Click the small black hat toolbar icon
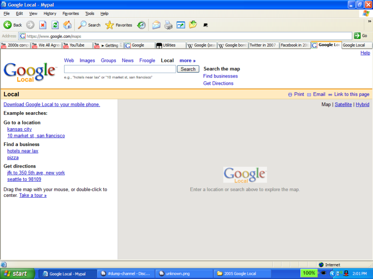Image resolution: width=373 pixels, height=279 pixels. coord(205,25)
